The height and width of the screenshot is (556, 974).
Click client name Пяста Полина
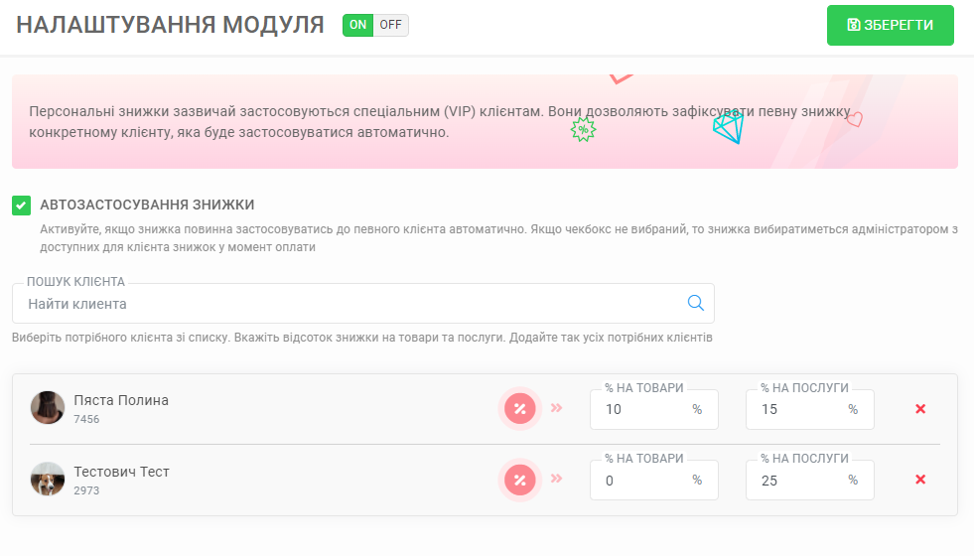click(121, 401)
